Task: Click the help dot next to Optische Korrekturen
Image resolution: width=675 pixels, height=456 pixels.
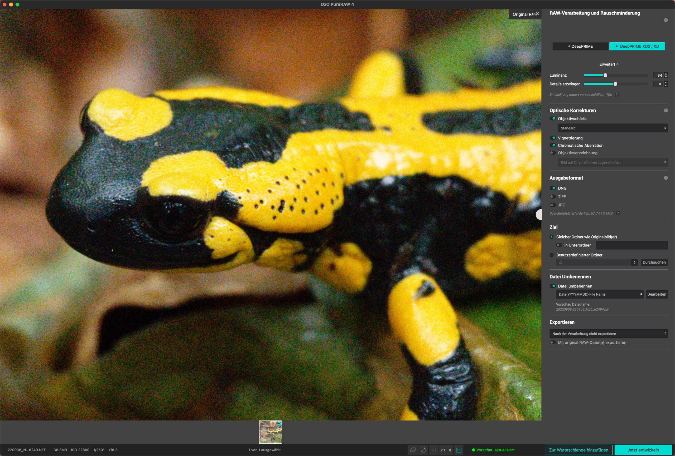Action: 666,111
